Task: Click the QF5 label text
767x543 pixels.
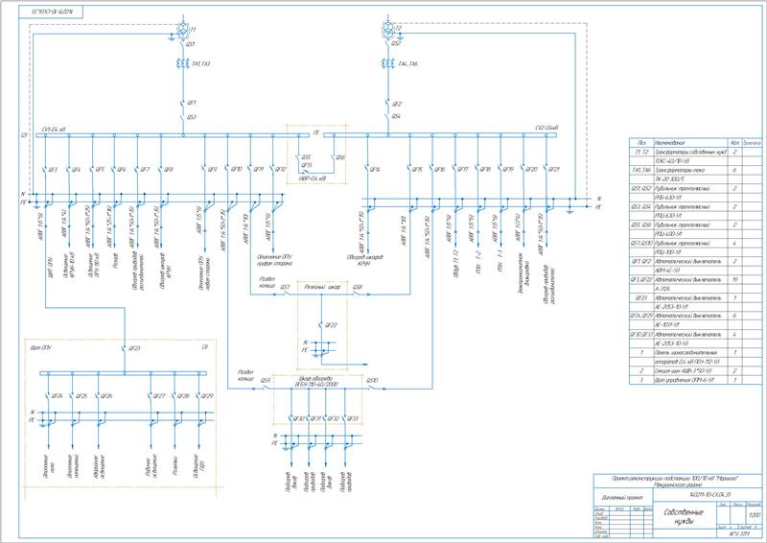Action: 100,170
